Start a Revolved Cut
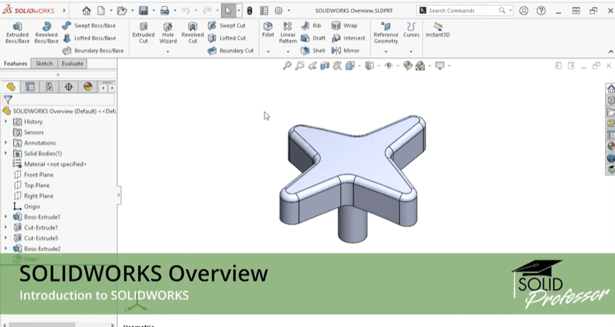615x327 pixels. (193, 32)
